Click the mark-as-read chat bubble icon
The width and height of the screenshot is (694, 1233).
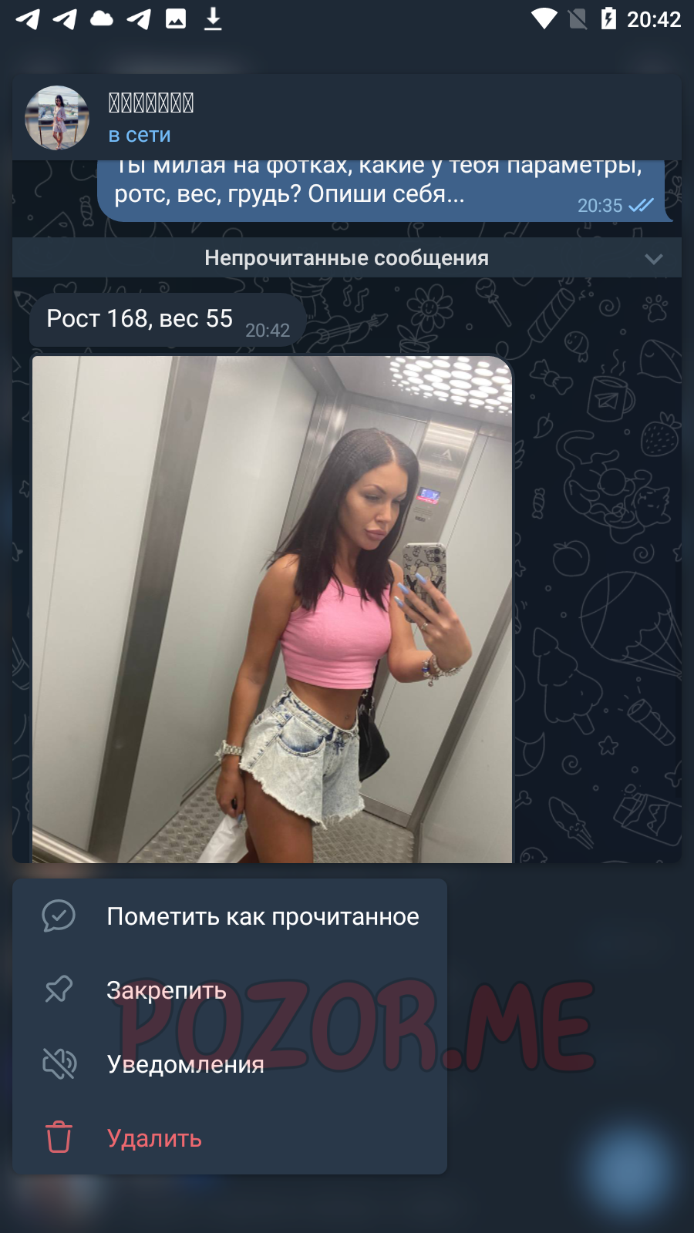pos(59,916)
